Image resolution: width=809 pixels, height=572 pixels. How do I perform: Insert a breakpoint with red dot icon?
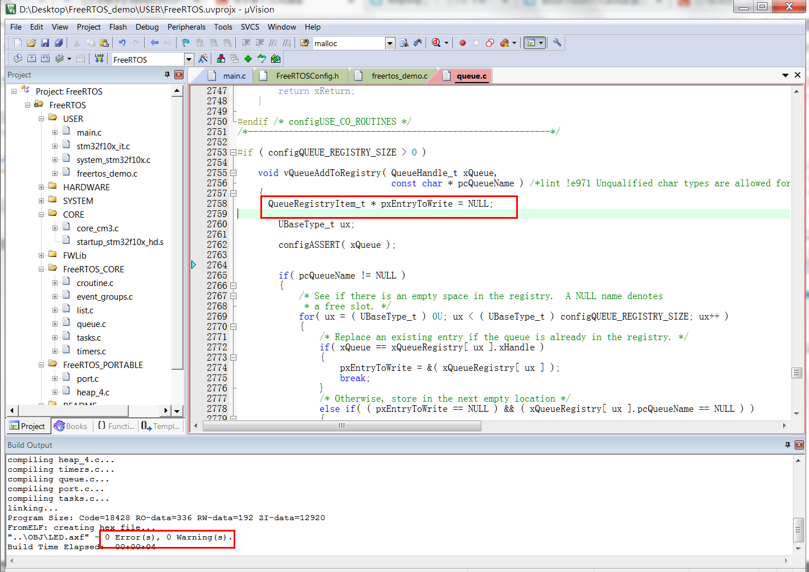(463, 43)
